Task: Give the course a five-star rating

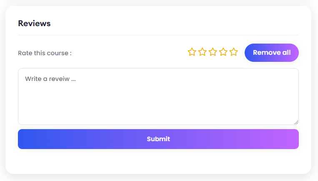Action: (233, 52)
